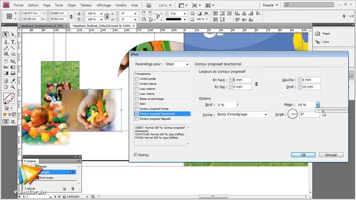356x200 pixels.
Task: Click create new layer icon in Calques panel
Action: (65, 189)
